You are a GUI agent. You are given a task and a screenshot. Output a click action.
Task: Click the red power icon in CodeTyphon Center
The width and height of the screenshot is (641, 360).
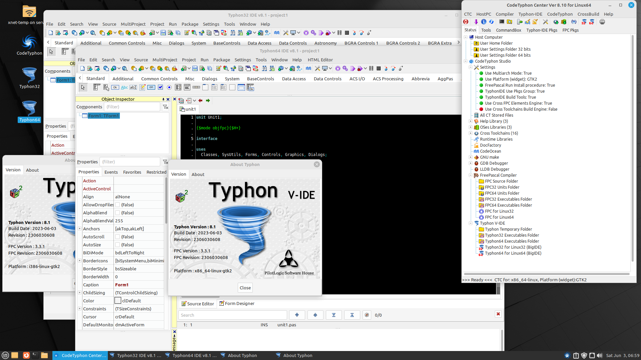(x=466, y=22)
